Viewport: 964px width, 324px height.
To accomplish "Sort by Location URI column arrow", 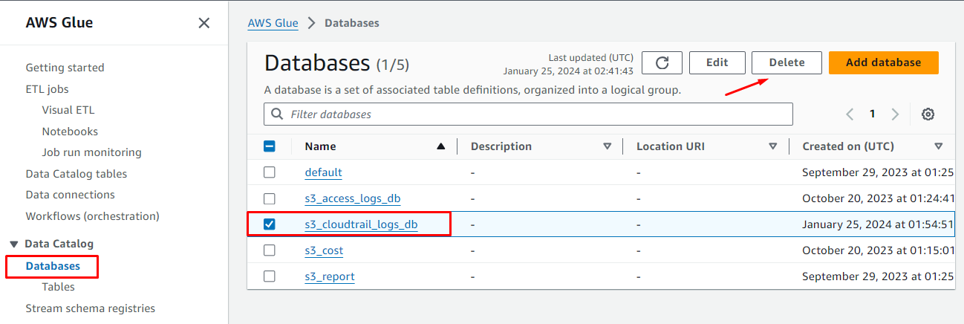I will click(773, 146).
